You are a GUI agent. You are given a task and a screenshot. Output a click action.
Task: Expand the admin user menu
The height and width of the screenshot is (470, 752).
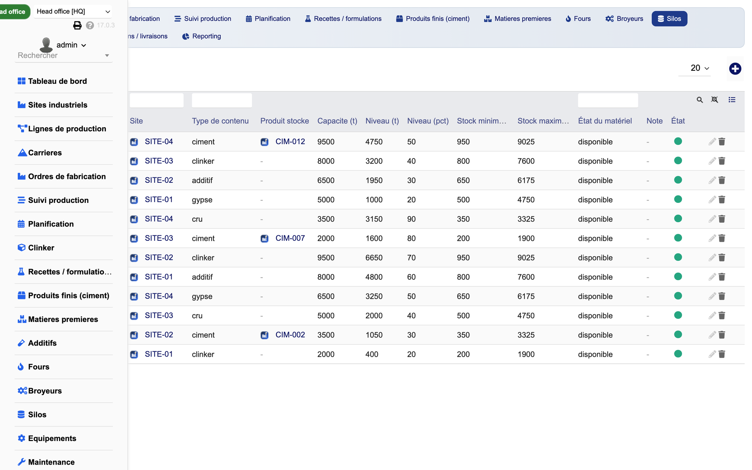[71, 45]
